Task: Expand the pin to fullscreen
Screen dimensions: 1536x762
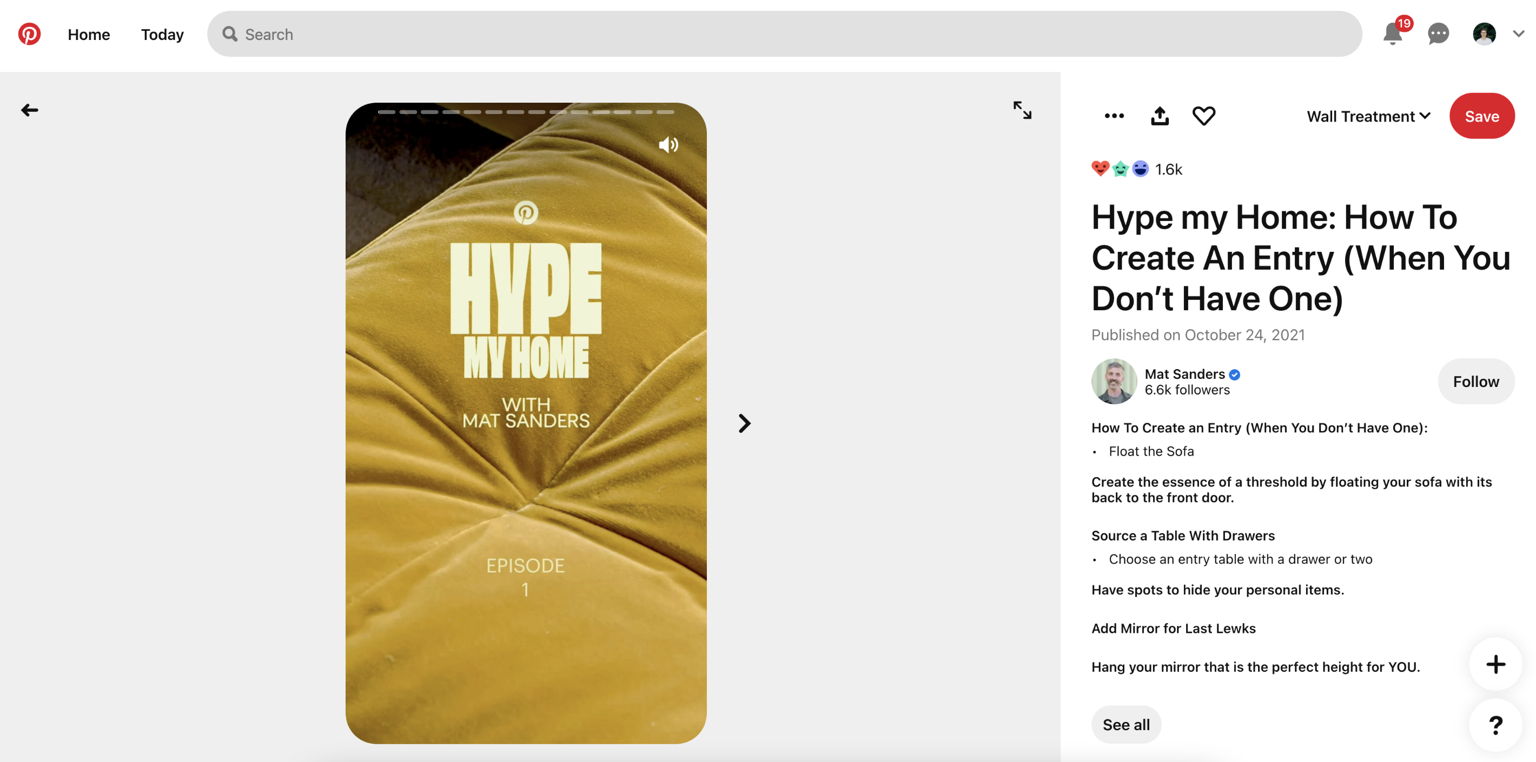Action: click(x=1022, y=110)
